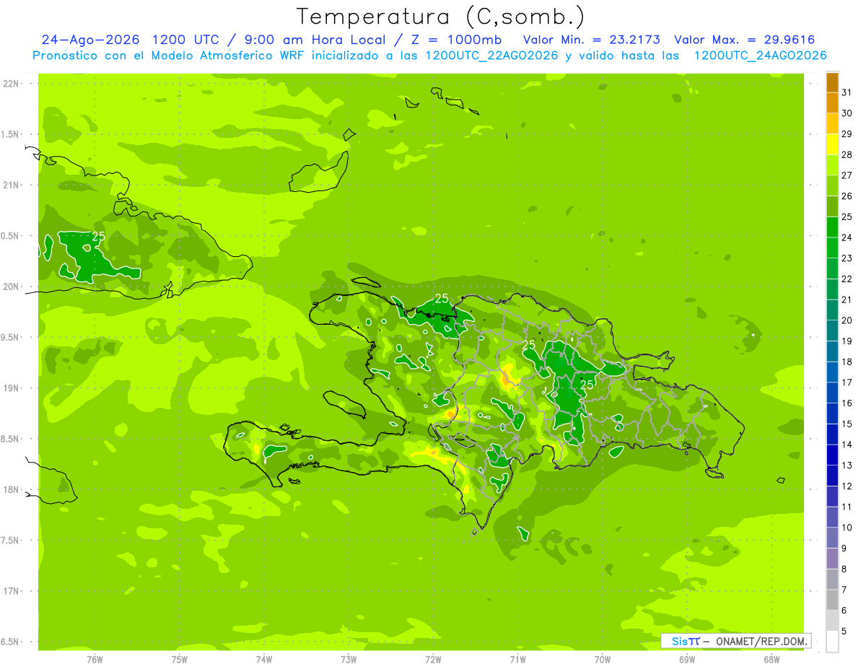Image resolution: width=866 pixels, height=669 pixels.
Task: Click the longitude axis label "68W"
Action: [x=771, y=660]
